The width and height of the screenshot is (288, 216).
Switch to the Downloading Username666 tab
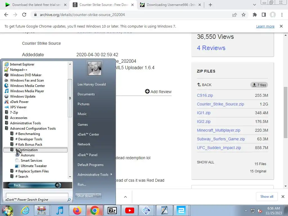[171, 5]
